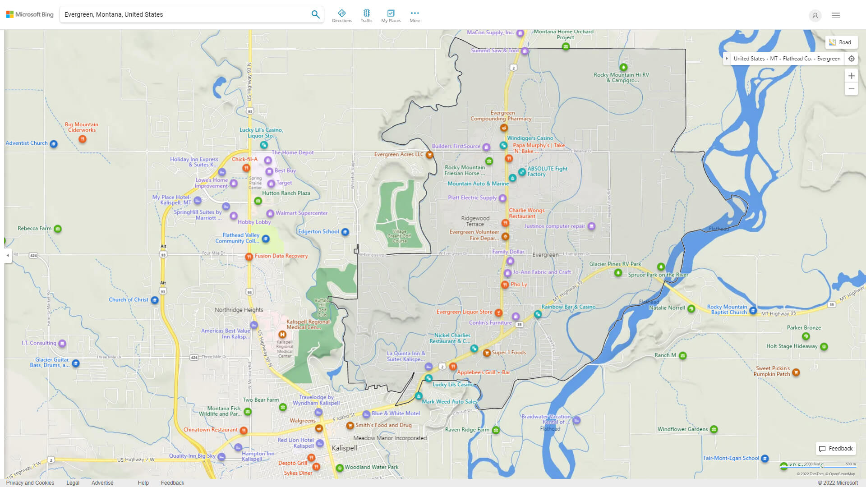The width and height of the screenshot is (866, 487).
Task: Click the search magnifier icon
Action: pyautogui.click(x=315, y=14)
